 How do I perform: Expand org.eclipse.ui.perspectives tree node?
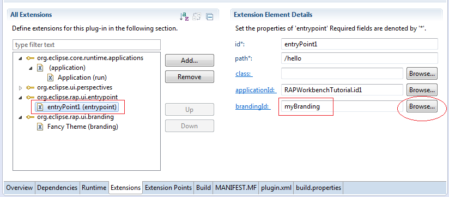pos(20,88)
